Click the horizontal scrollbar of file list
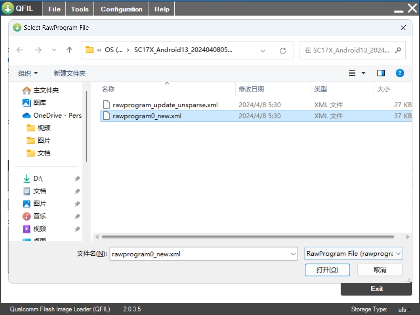The height and width of the screenshot is (315, 420). (x=248, y=237)
